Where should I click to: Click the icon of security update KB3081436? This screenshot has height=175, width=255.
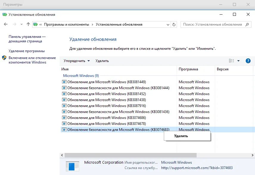tap(64, 112)
